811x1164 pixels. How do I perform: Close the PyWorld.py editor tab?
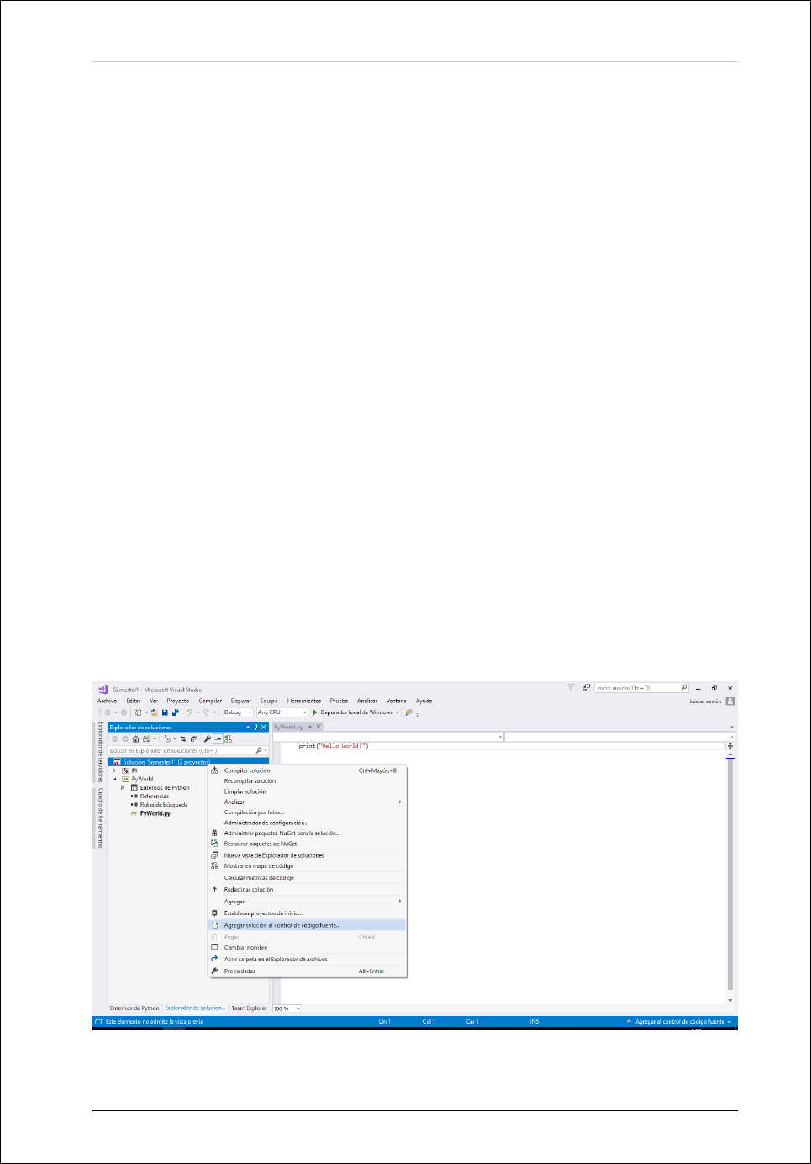click(319, 727)
